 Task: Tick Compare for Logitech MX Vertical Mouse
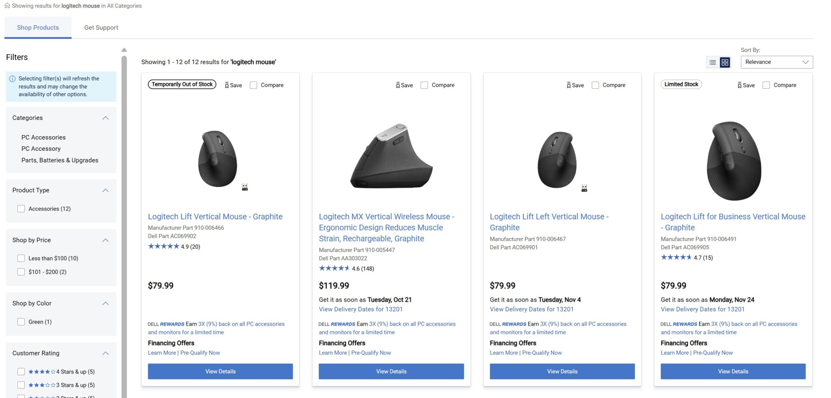[424, 85]
